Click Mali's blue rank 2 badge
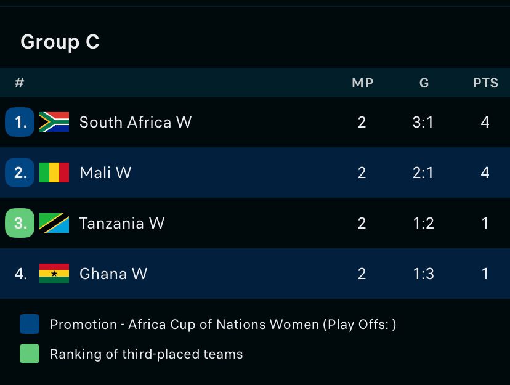 20,172
